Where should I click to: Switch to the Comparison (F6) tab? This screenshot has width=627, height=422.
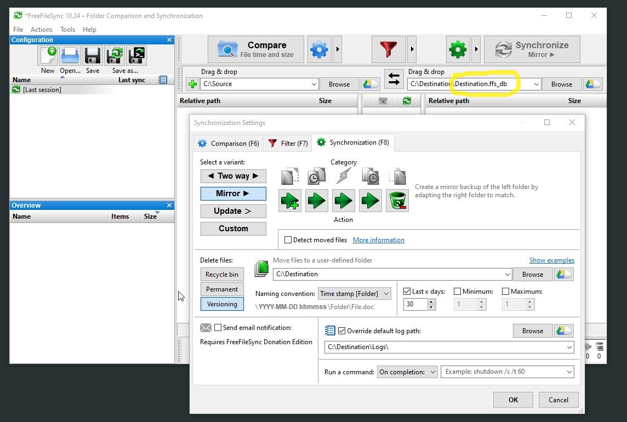coord(229,143)
